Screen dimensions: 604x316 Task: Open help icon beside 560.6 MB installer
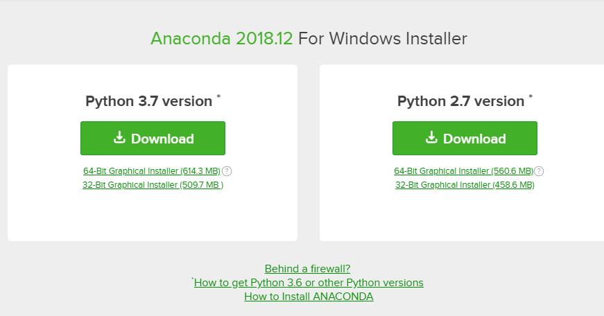pyautogui.click(x=539, y=171)
